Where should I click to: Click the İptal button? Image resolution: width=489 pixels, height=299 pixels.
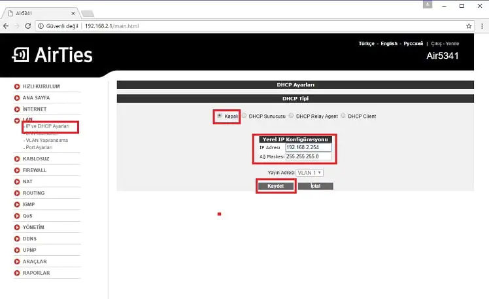pyautogui.click(x=316, y=186)
